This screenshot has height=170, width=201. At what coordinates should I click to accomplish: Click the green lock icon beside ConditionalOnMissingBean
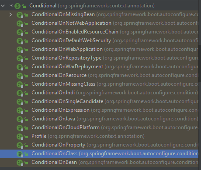[x=26, y=15]
